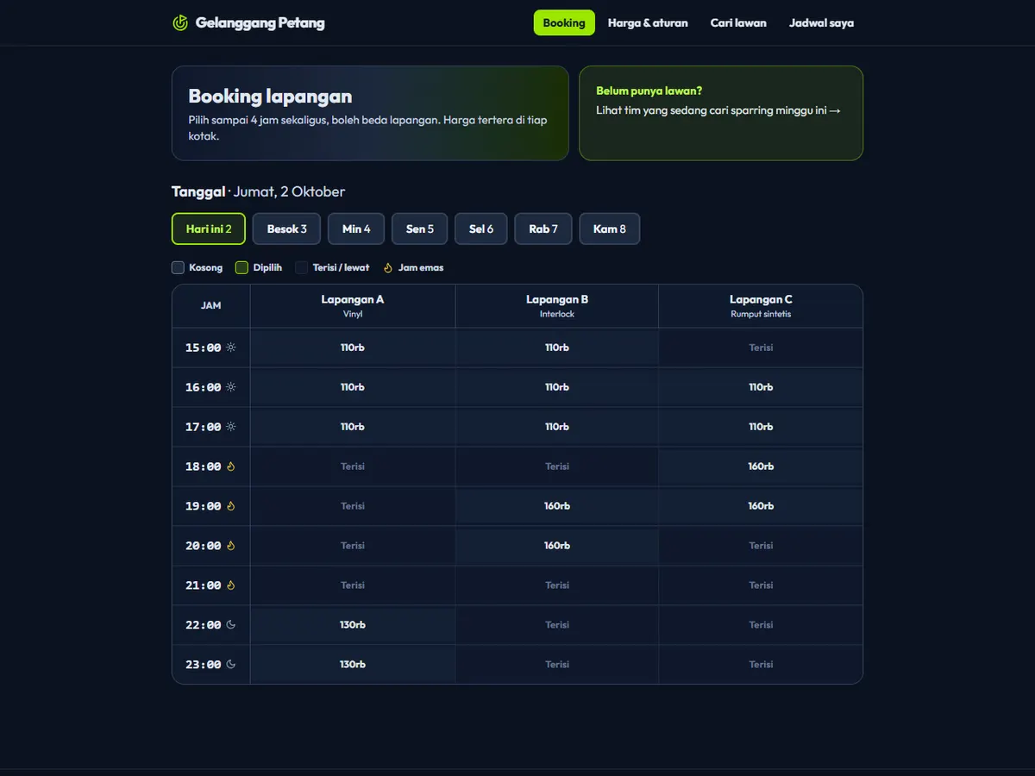Screen dimensions: 1035x776
Task: Click the moon icon beside 23:00
Action: [231, 665]
